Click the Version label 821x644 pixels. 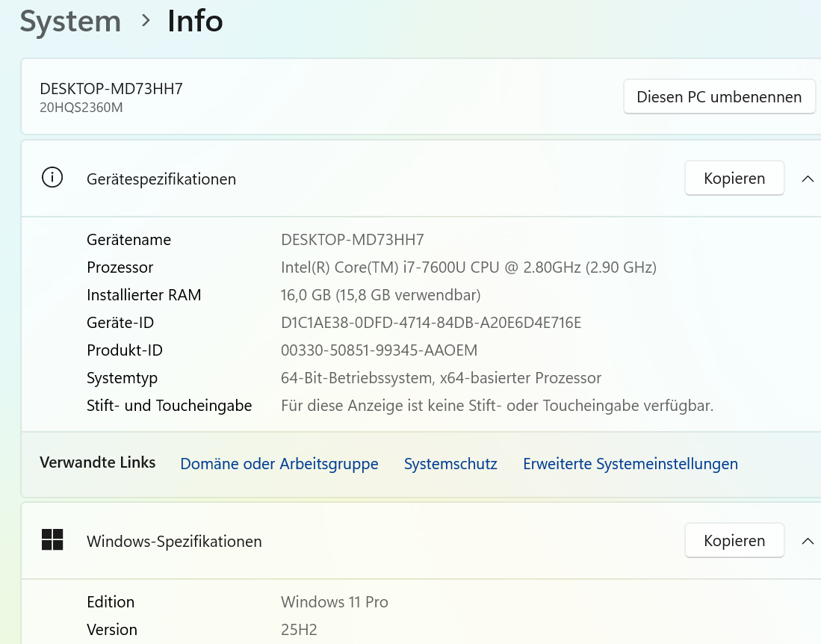(112, 630)
